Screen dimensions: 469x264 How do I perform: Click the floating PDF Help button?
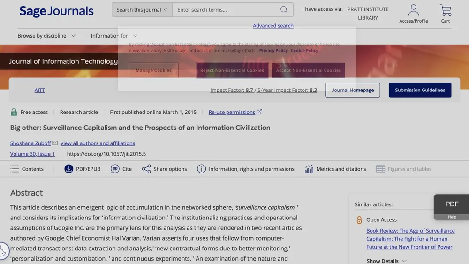click(x=451, y=207)
